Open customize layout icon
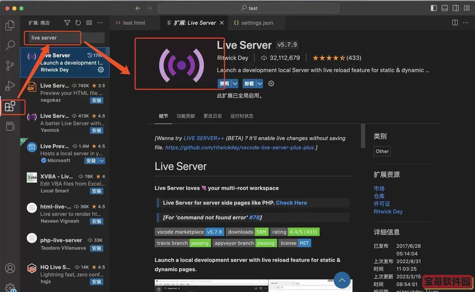This screenshot has height=292, width=475. coord(467,8)
